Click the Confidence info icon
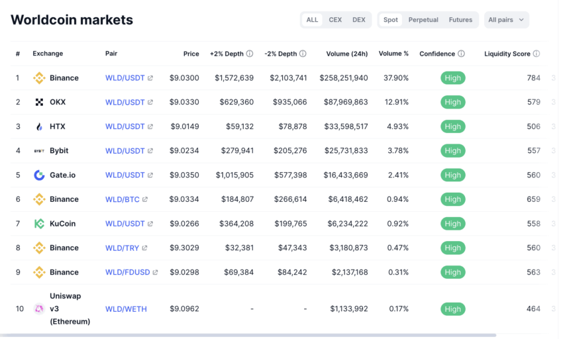The width and height of the screenshot is (563, 339). 461,54
